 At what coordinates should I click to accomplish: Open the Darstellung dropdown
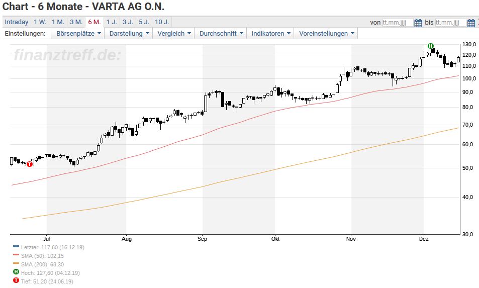click(129, 34)
